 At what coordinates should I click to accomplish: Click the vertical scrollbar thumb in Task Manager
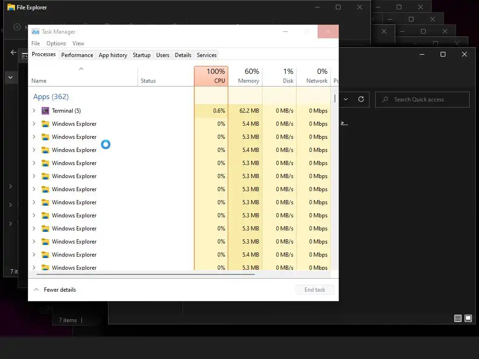(x=335, y=98)
